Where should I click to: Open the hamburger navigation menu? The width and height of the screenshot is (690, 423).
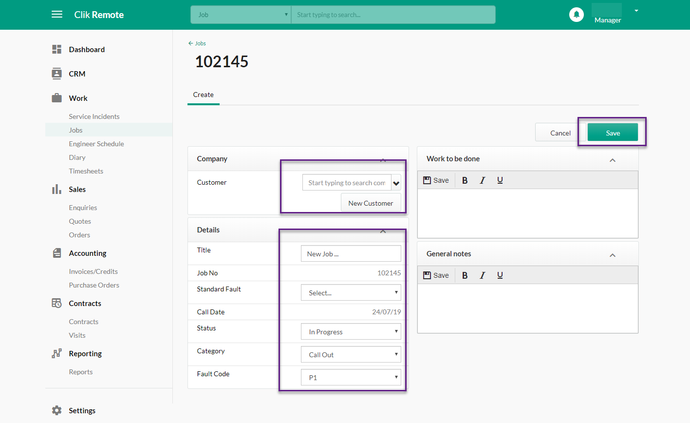point(57,14)
